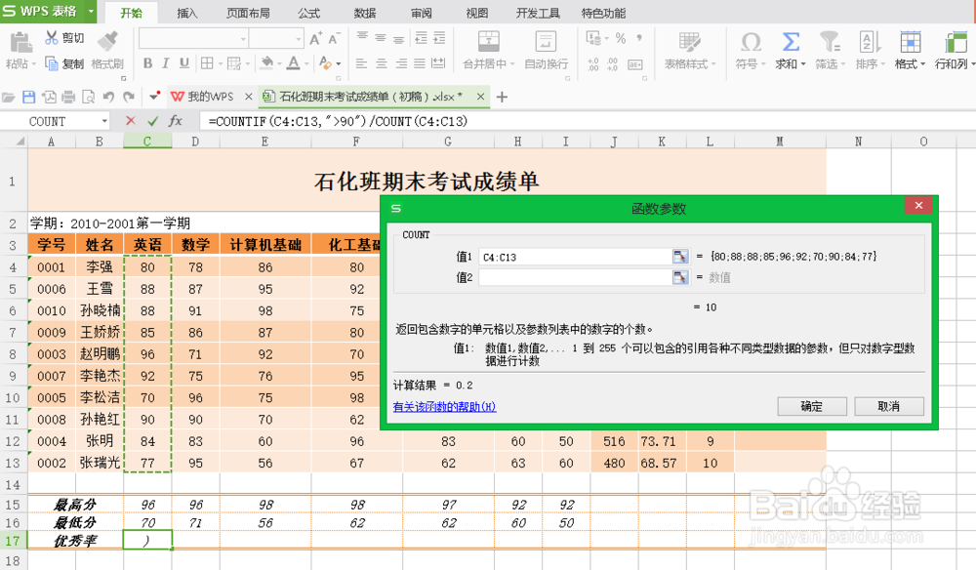Select the format painter 格式刷 tool

pos(106,61)
